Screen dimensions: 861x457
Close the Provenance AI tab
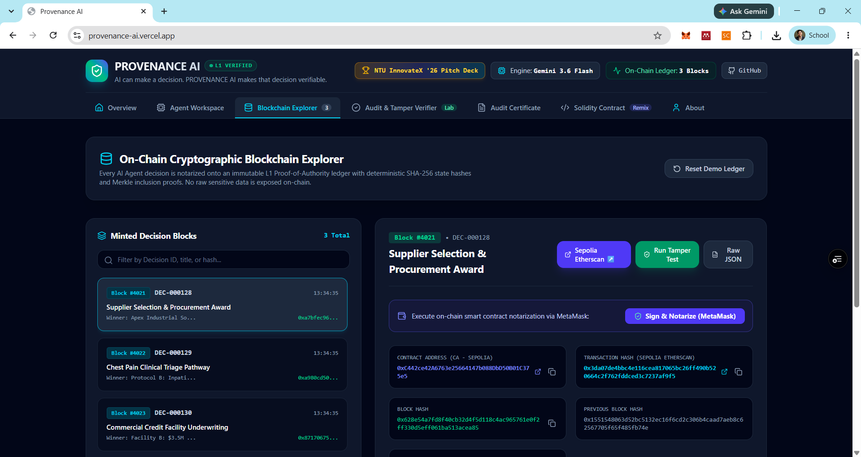pos(143,11)
